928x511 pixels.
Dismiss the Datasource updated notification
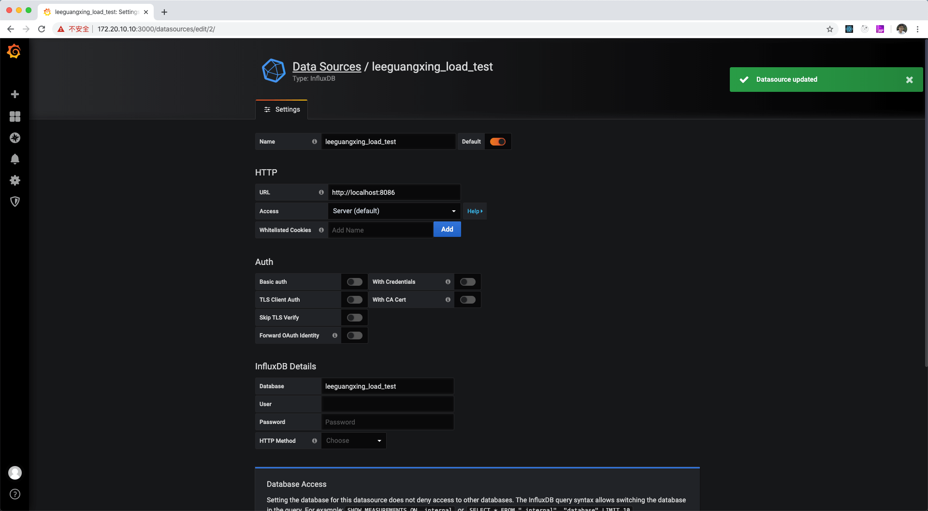(x=909, y=80)
